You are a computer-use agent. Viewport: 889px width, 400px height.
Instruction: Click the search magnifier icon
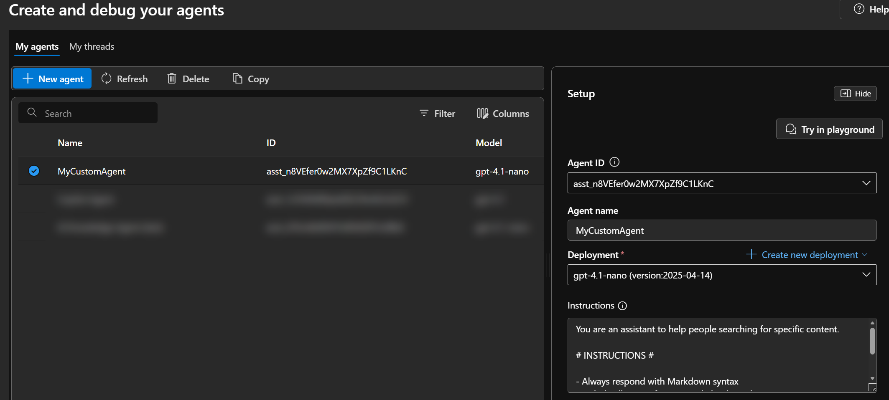[x=32, y=113]
